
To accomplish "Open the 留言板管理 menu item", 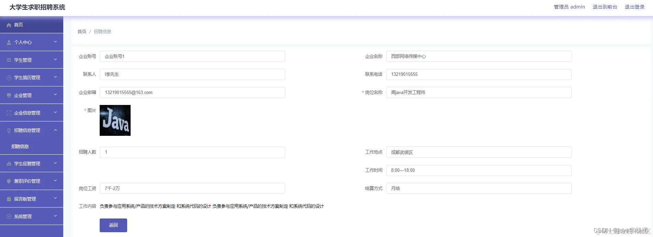I will (x=32, y=199).
